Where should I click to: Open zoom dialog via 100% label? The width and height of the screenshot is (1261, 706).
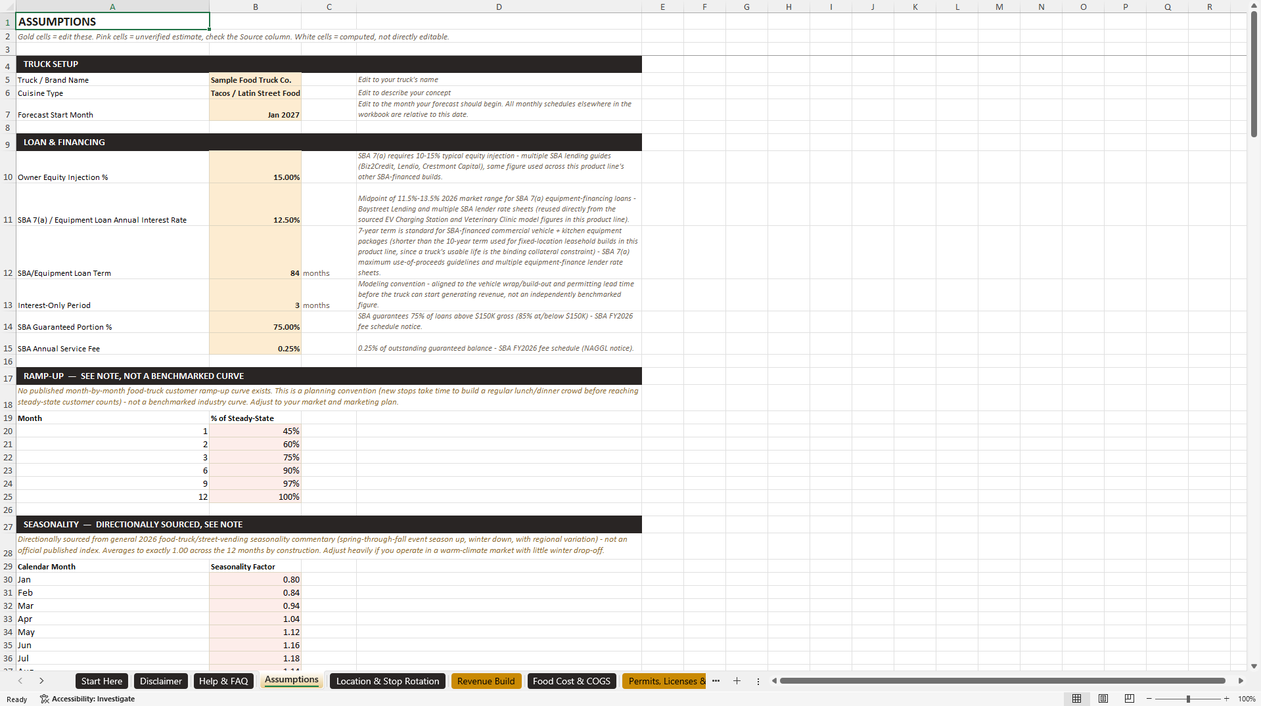[1247, 699]
